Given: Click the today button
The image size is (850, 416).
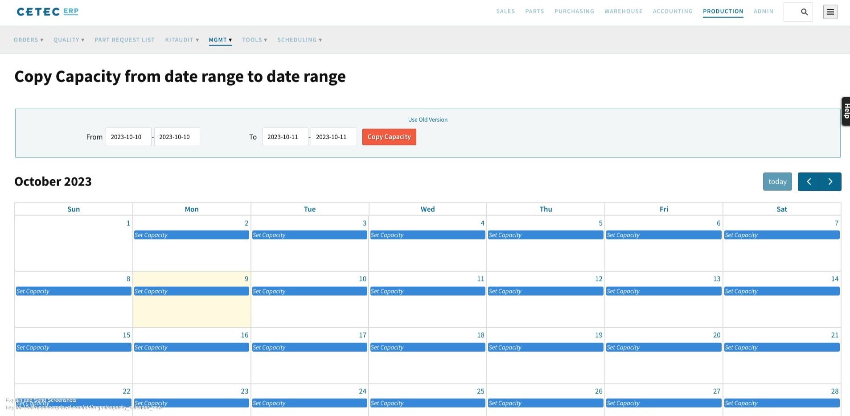Looking at the screenshot, I should coord(777,181).
